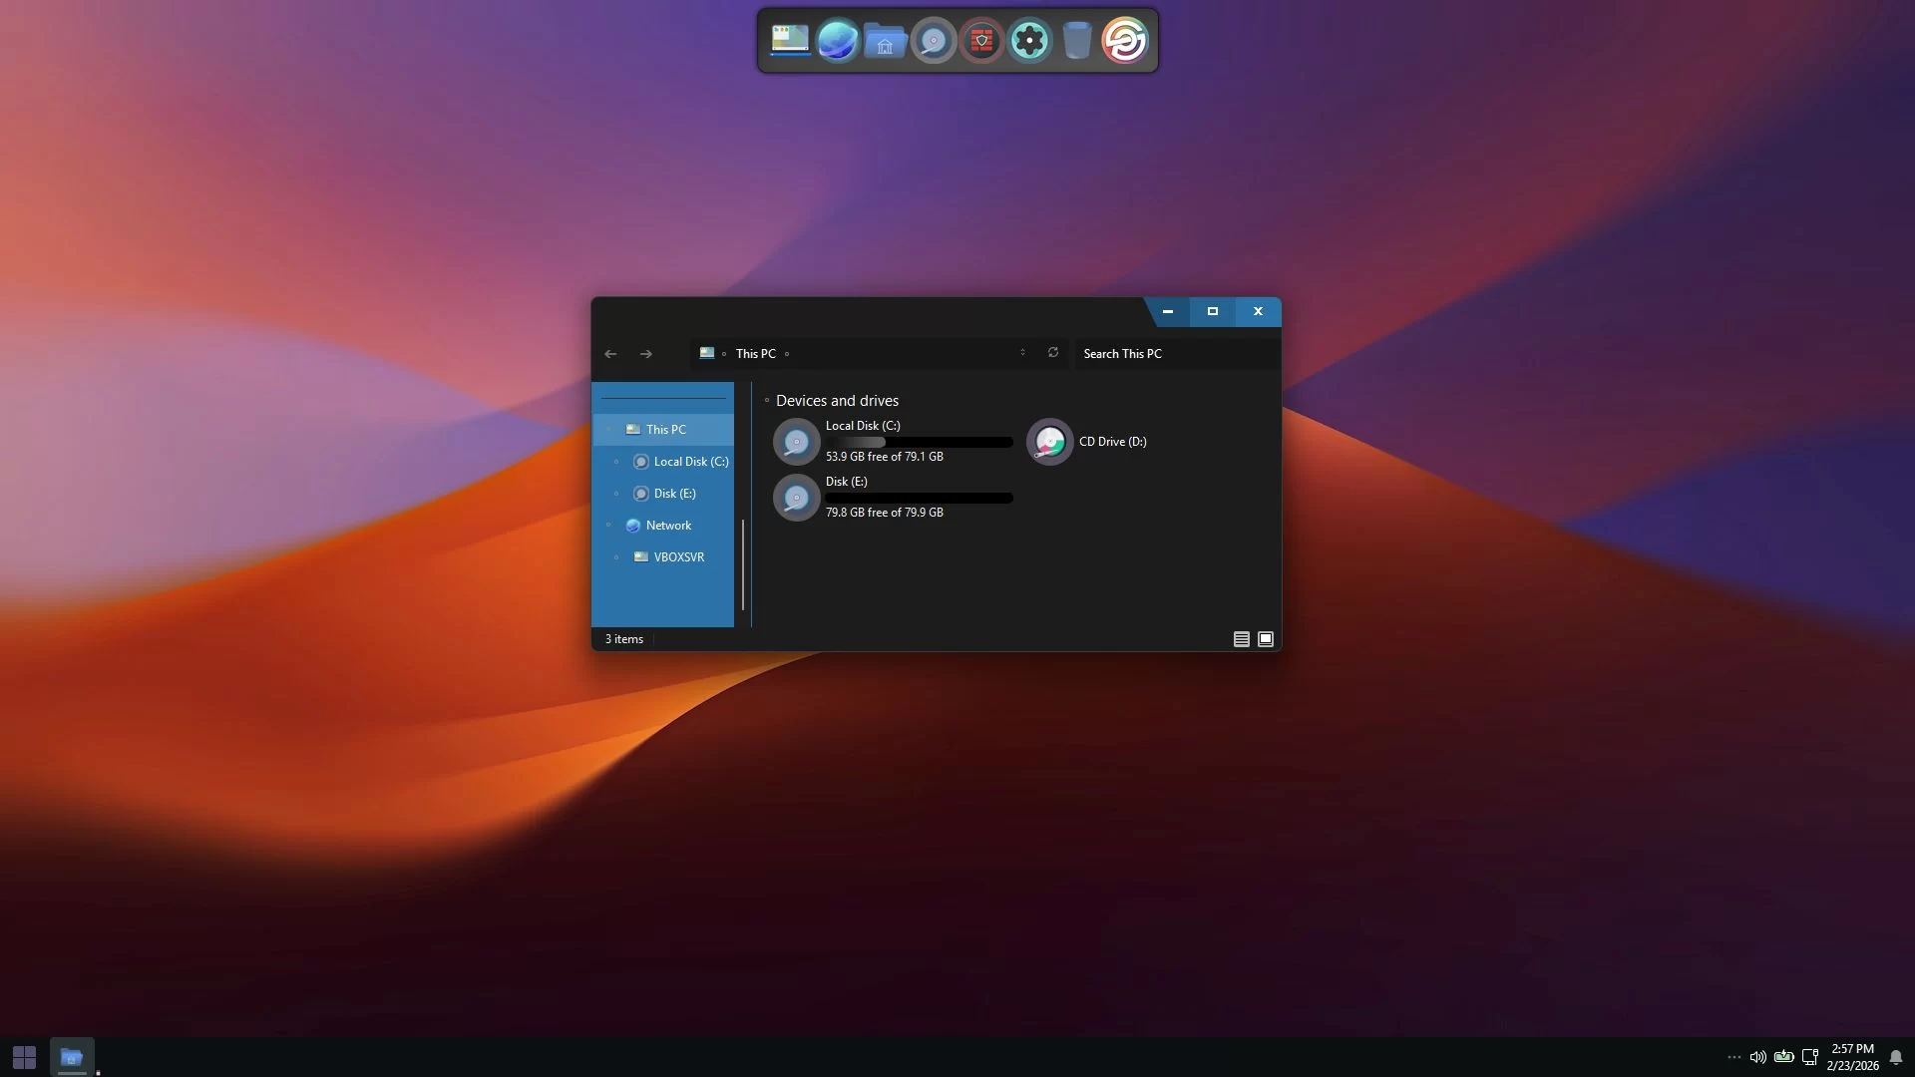Open the notification center bell
Viewport: 1915px width, 1077px height.
1896,1057
